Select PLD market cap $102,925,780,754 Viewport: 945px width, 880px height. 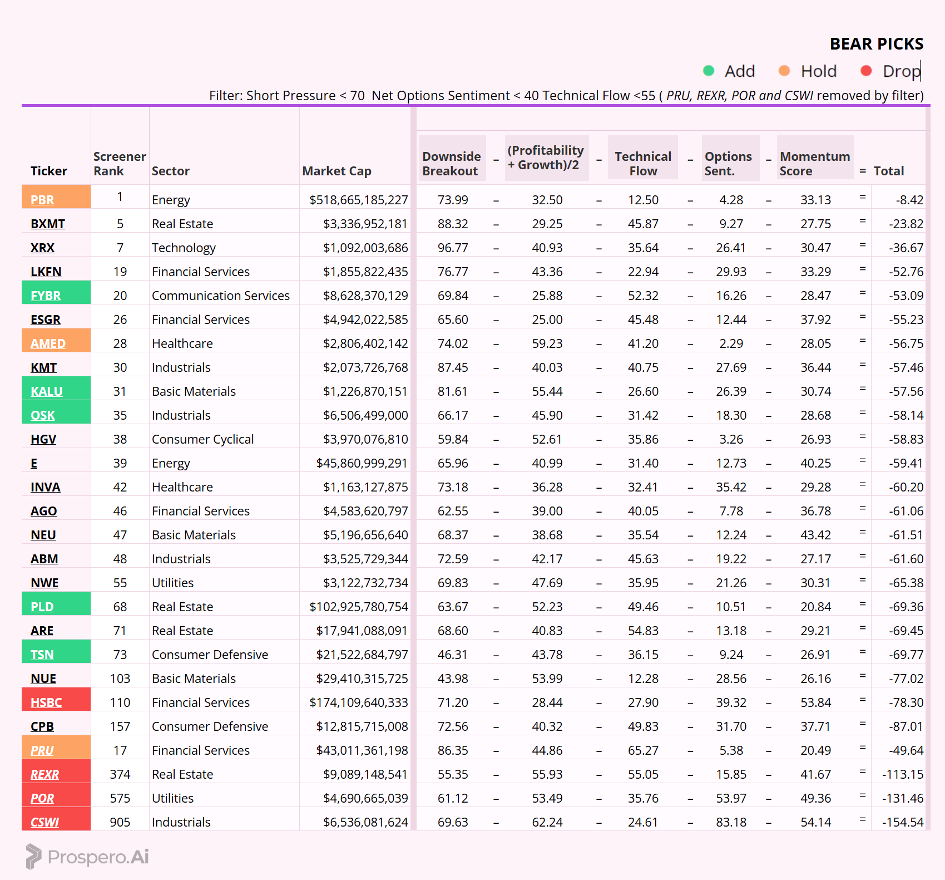pos(359,607)
